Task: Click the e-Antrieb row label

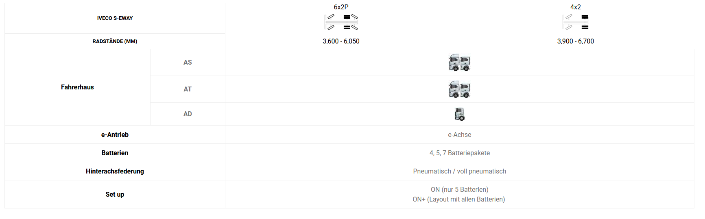Action: pyautogui.click(x=115, y=134)
